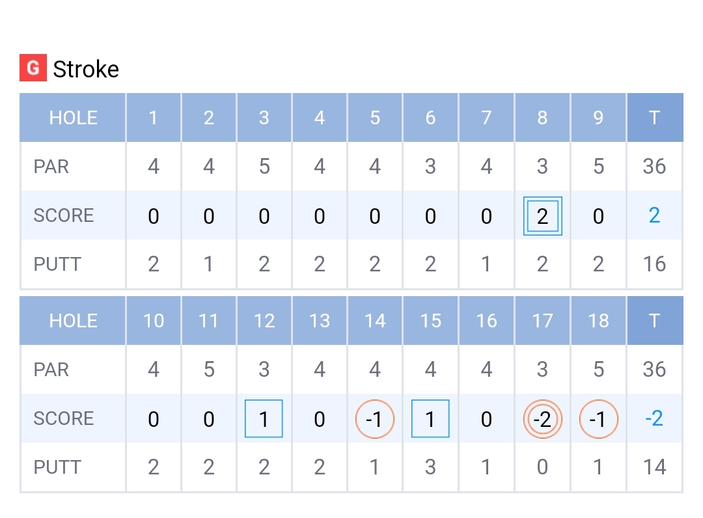Click the Stroke heading label
The height and width of the screenshot is (518, 703).
tap(86, 69)
